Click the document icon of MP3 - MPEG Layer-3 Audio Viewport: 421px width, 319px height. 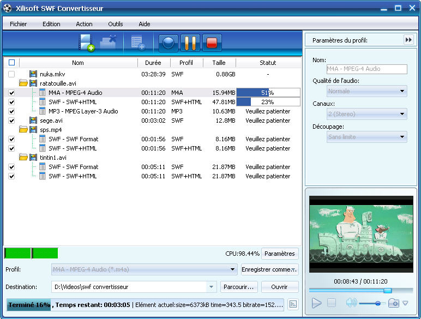(x=42, y=111)
